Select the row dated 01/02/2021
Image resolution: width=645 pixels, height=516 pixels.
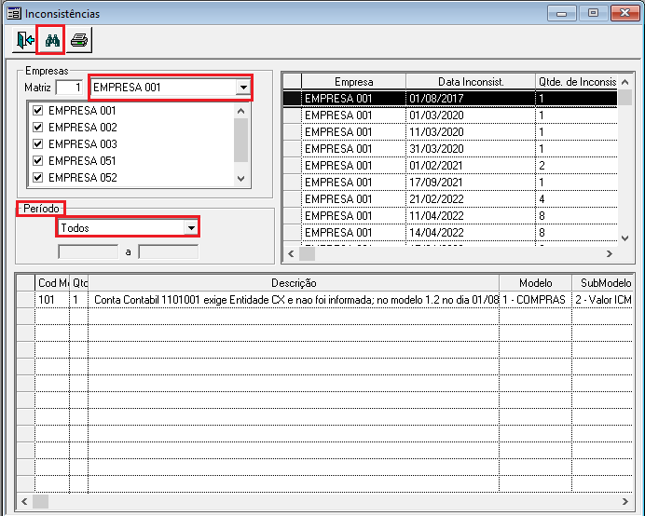(450, 166)
